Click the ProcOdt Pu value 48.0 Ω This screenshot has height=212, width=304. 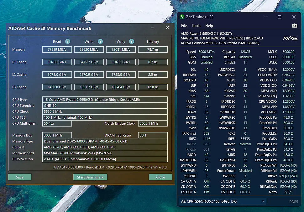pos(288,117)
